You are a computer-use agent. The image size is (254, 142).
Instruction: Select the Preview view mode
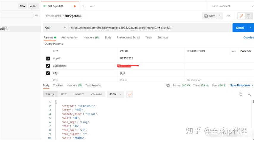(79, 94)
